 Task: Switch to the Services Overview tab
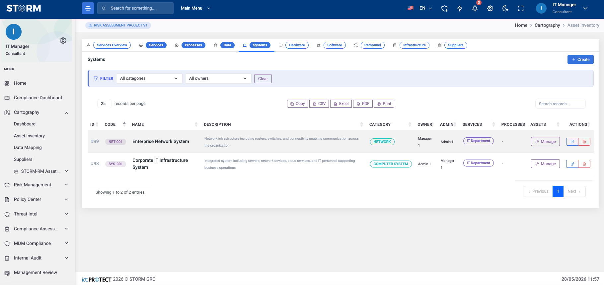(112, 45)
